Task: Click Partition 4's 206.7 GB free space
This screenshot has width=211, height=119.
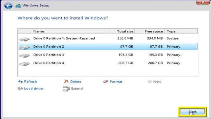Action: click(x=155, y=63)
